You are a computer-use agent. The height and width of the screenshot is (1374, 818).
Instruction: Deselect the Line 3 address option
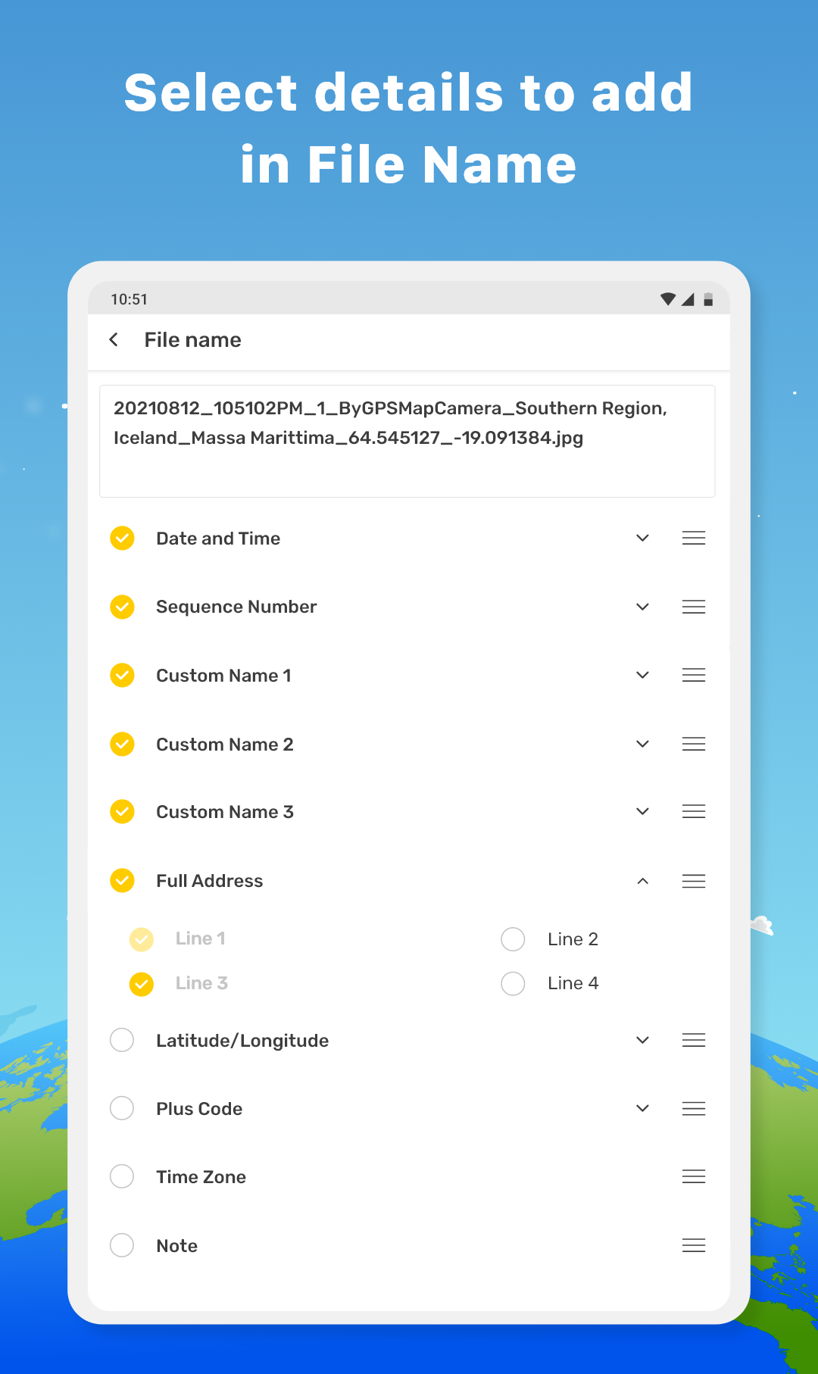(x=142, y=983)
